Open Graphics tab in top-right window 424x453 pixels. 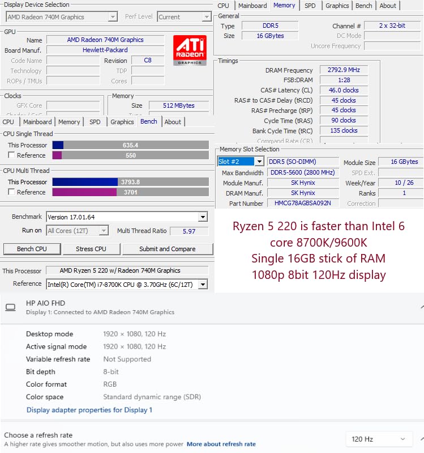tap(337, 6)
